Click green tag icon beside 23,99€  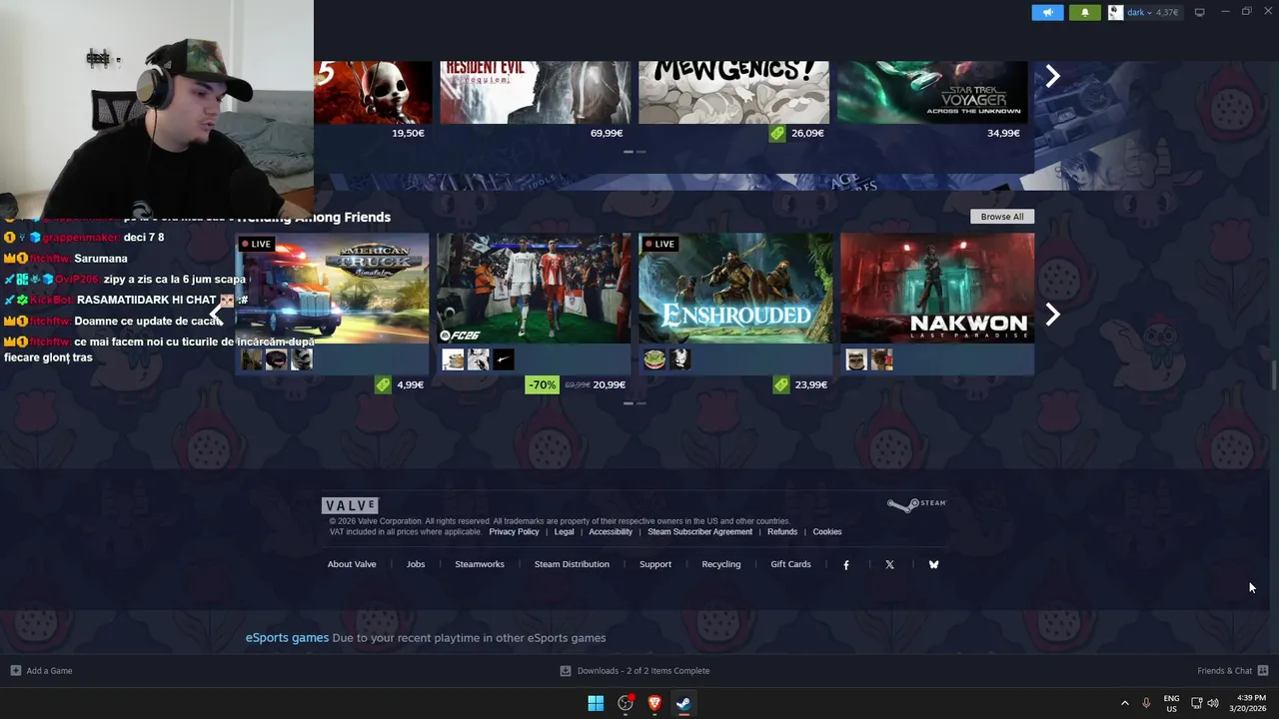780,384
